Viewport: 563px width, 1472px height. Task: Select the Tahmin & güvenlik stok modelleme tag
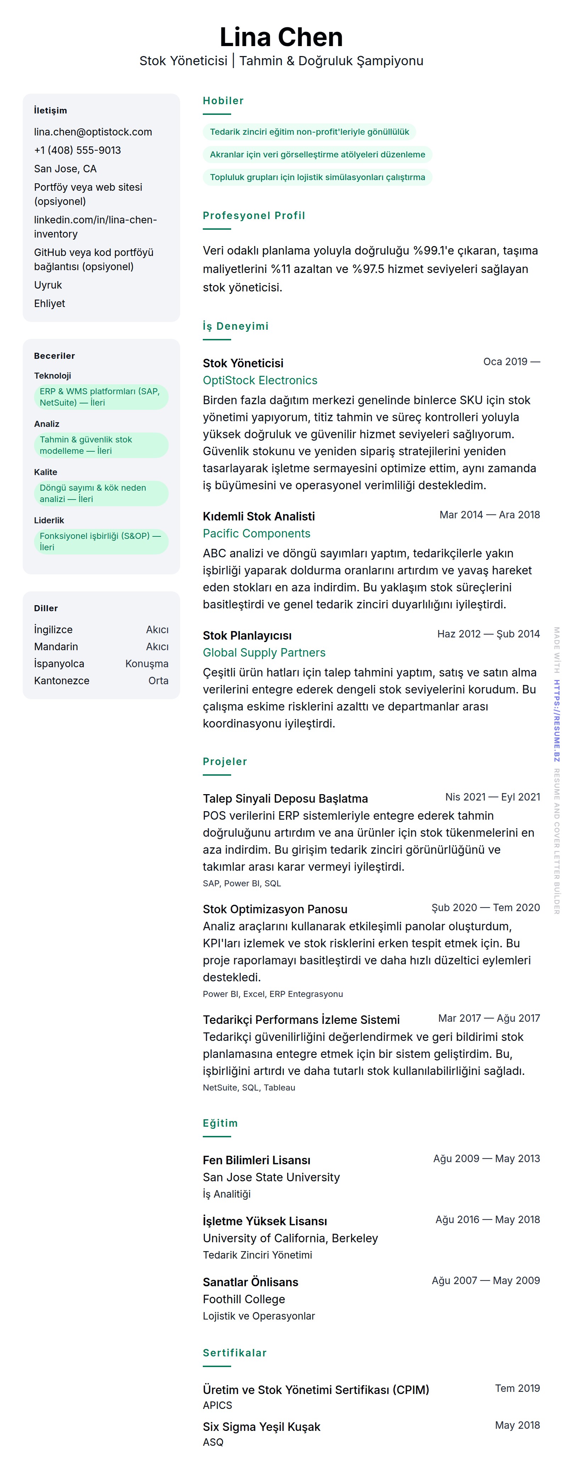pyautogui.click(x=101, y=445)
